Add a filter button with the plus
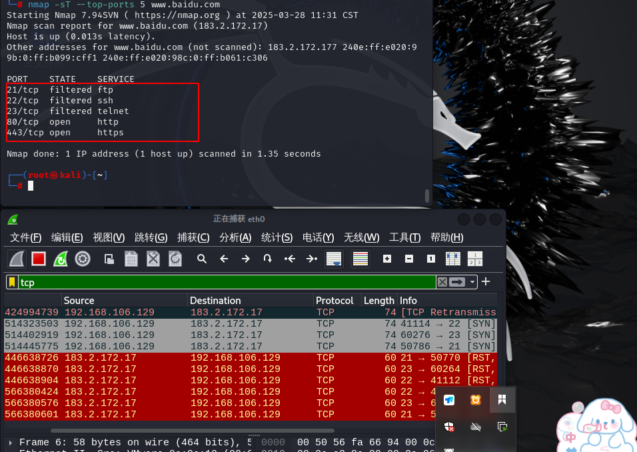 [x=486, y=282]
